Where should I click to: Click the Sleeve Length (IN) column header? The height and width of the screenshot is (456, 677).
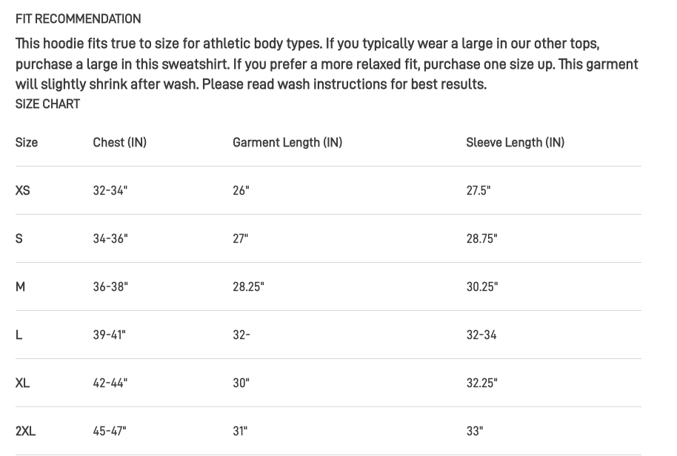[x=515, y=142]
